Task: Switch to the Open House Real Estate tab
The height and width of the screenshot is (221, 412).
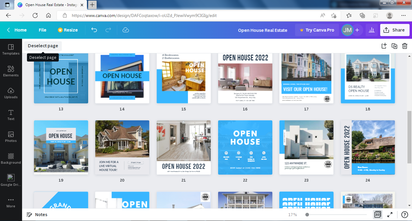Action: tap(50, 5)
